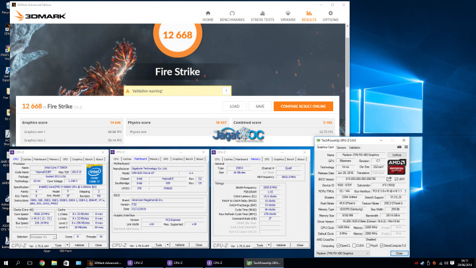Open the GPU-Z hamburger menu

(x=406, y=147)
